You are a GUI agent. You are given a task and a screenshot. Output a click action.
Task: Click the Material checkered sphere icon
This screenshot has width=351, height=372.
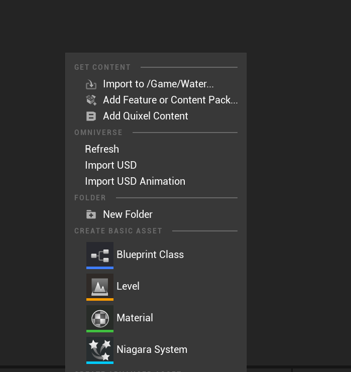[x=100, y=319]
